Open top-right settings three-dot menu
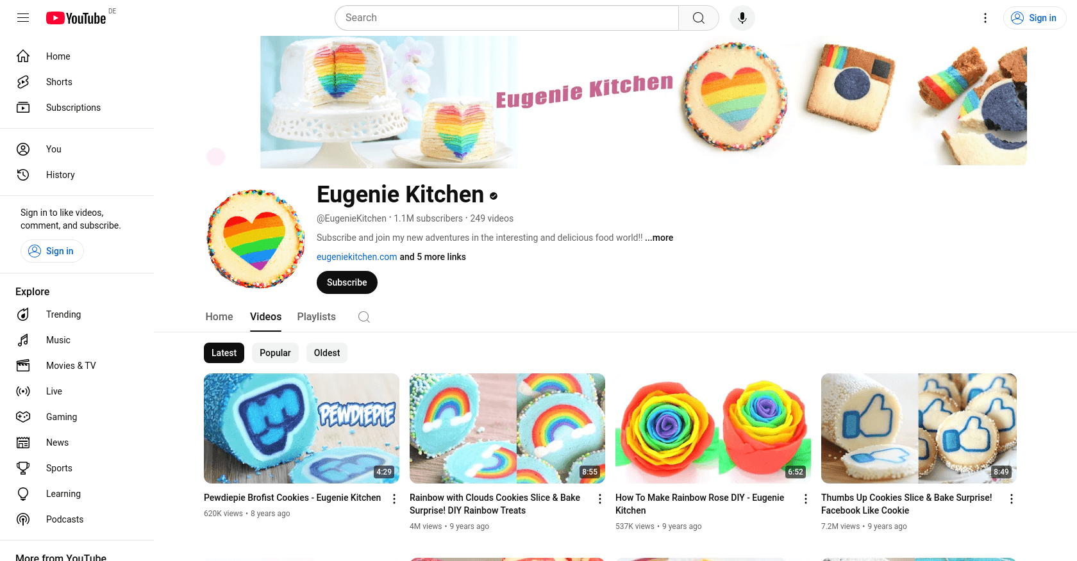This screenshot has width=1077, height=561. coord(985,18)
